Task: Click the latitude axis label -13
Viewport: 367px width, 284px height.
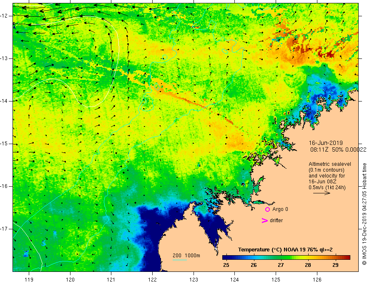Action: 5,58
